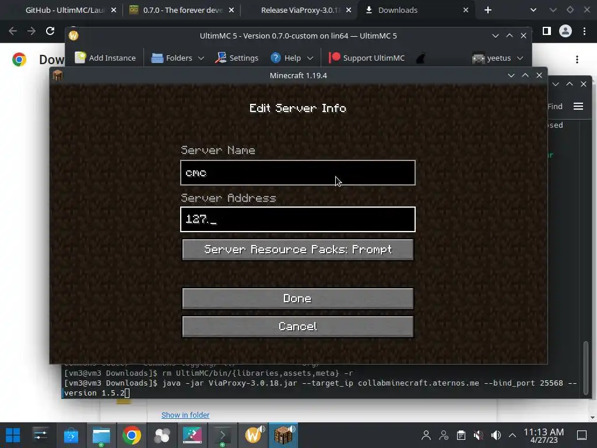Close the GitHub - UltimMC tab
The image size is (597, 448).
pos(114,10)
